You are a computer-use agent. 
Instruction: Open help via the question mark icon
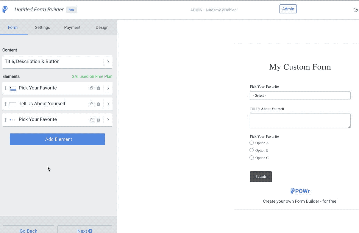pyautogui.click(x=356, y=10)
